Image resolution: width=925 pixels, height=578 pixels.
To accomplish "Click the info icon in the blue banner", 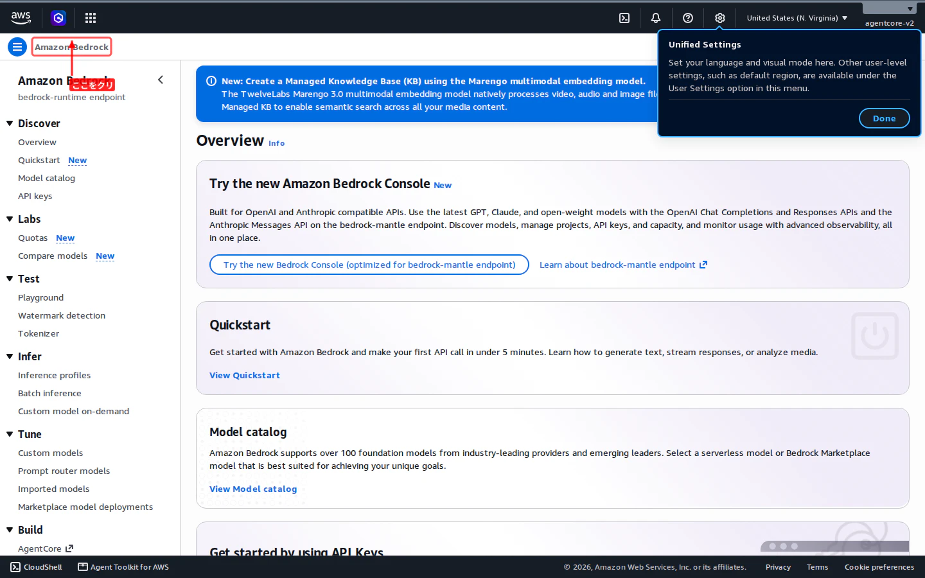I will [211, 81].
